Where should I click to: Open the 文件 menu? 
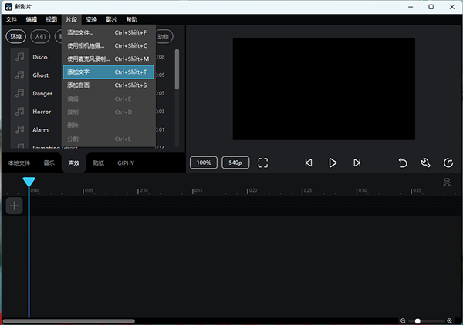pyautogui.click(x=12, y=19)
